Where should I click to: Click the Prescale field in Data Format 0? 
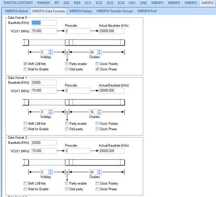coord(78,31)
